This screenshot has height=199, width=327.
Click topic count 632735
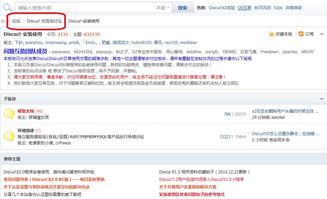(x=92, y=34)
